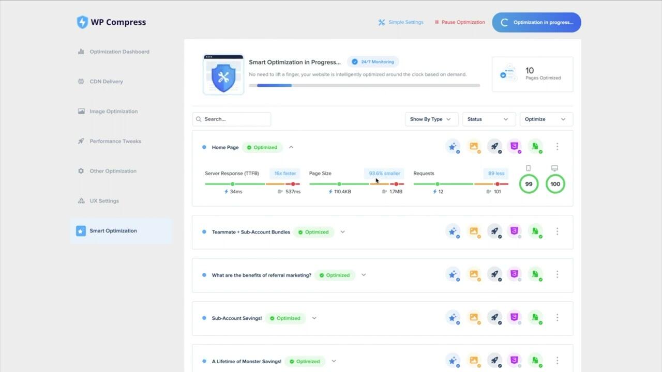Open the Optimize dropdown
The image size is (662, 372).
[x=546, y=119]
